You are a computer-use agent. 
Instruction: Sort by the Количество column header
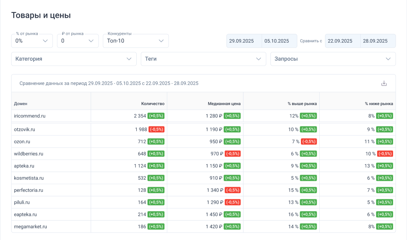click(x=153, y=104)
